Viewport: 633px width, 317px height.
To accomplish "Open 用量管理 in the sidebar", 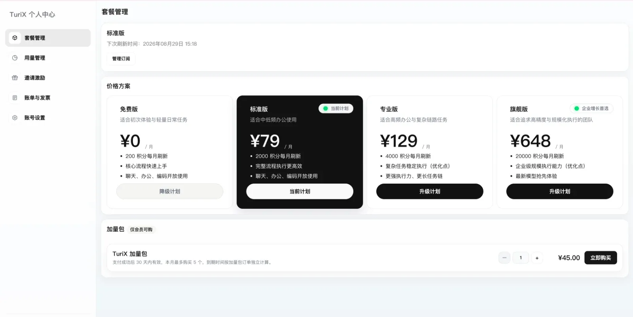I will click(48, 58).
